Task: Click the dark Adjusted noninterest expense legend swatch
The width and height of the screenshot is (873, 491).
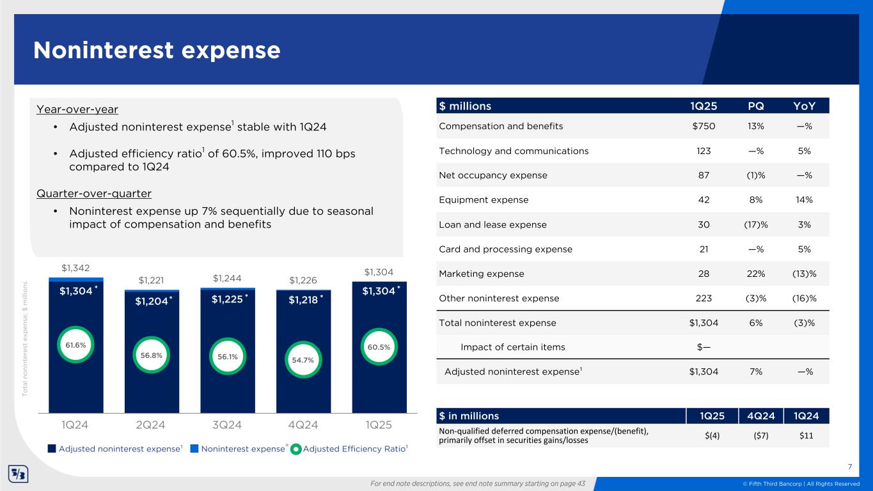Action: tap(52, 449)
